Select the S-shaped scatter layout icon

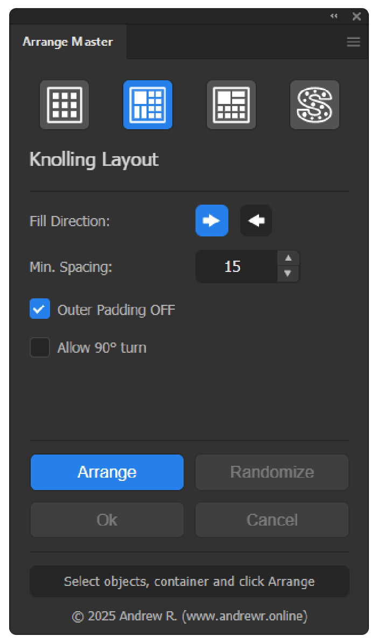(315, 105)
